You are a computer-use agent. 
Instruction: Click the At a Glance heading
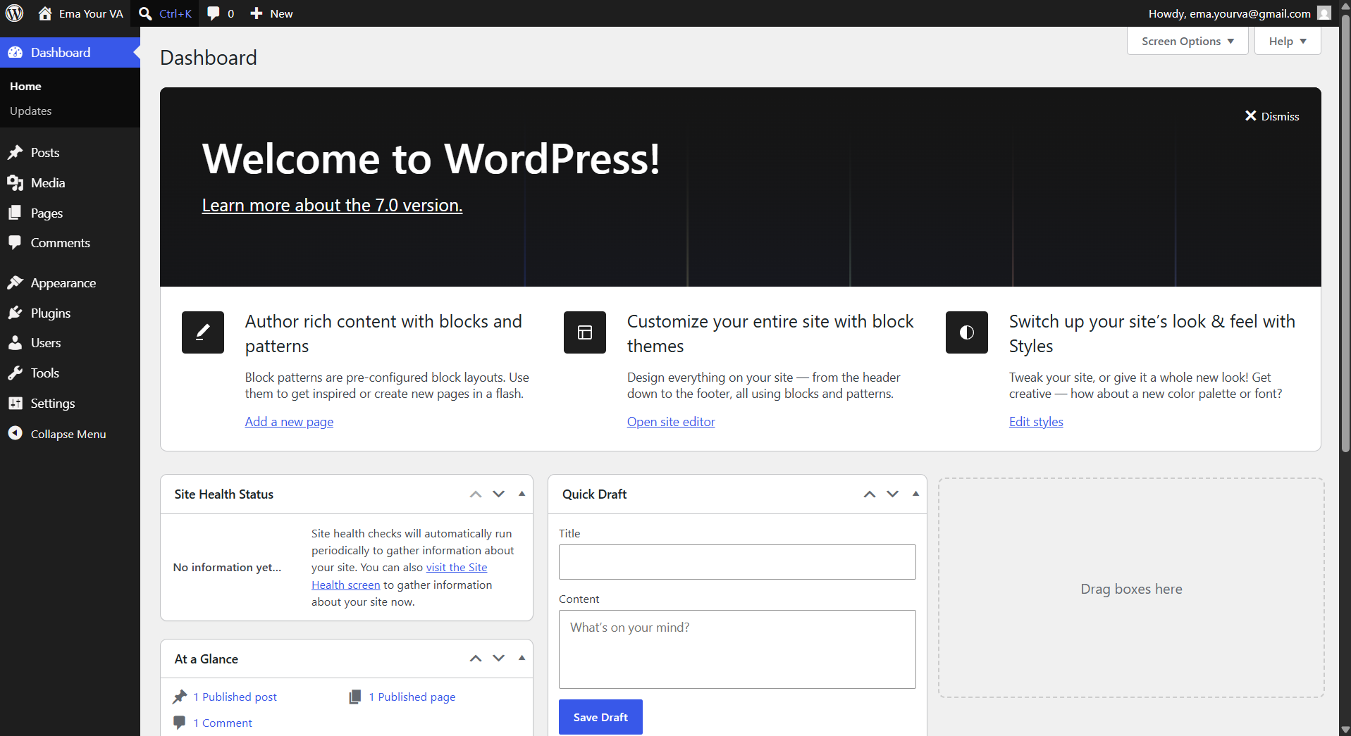pyautogui.click(x=206, y=659)
